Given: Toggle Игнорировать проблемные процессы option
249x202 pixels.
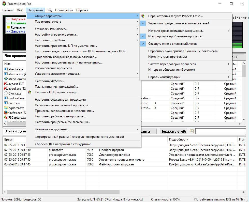Looking at the screenshot, I should pyautogui.click(x=186, y=36).
